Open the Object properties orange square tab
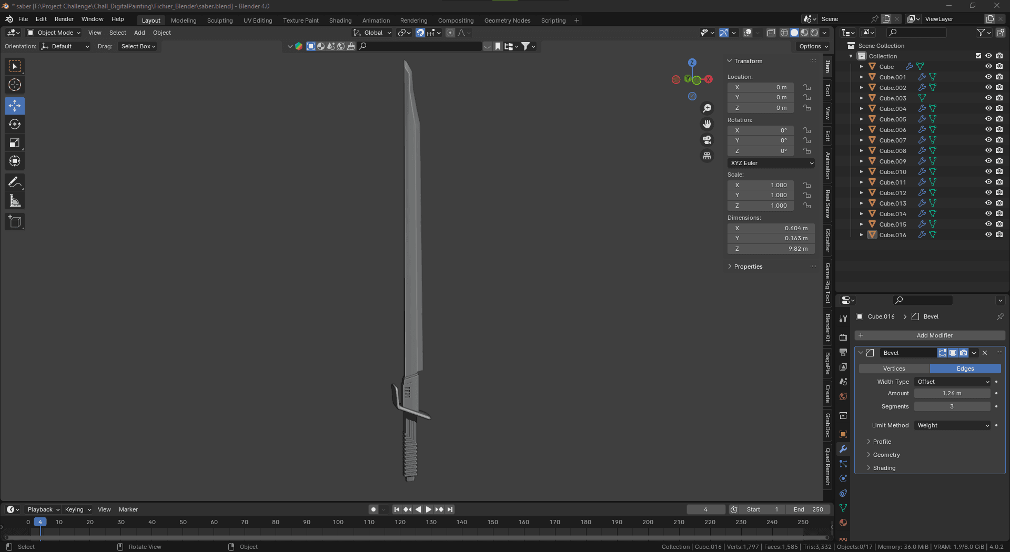This screenshot has height=552, width=1010. point(843,434)
